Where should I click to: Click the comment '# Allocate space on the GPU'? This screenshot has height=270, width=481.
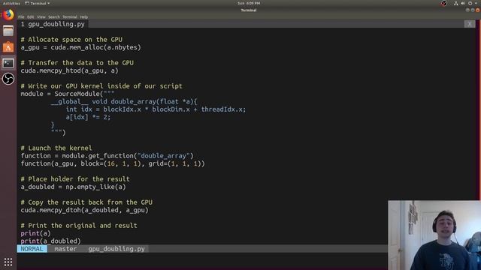coord(71,40)
